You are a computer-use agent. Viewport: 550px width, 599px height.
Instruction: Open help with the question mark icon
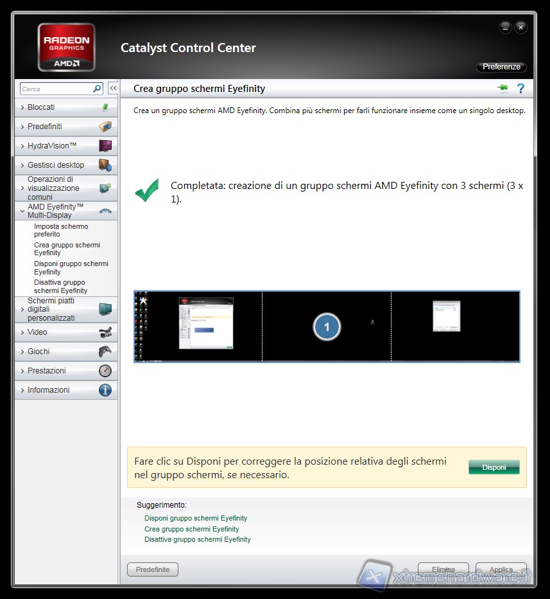521,89
